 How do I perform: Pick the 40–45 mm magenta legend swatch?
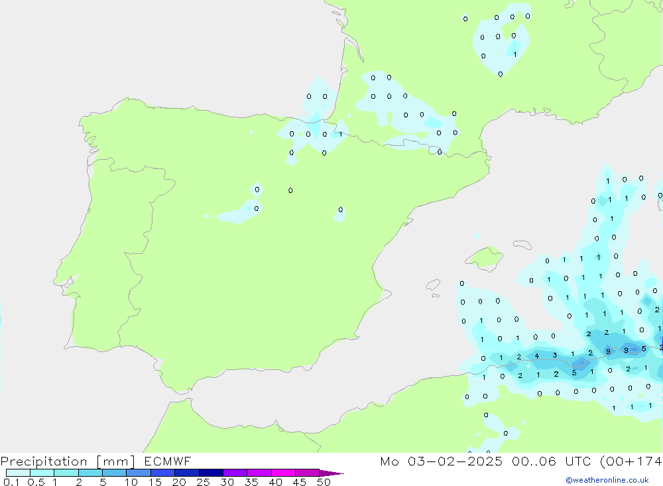tap(283, 473)
